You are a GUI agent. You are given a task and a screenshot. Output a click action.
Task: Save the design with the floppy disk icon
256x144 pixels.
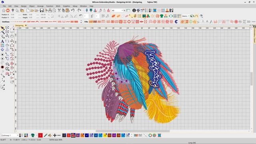(x=42, y=10)
